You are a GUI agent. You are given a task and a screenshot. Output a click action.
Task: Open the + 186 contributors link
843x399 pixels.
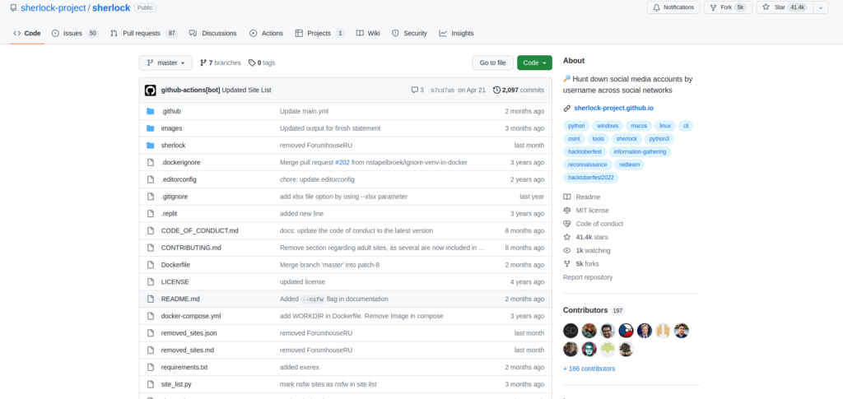589,369
